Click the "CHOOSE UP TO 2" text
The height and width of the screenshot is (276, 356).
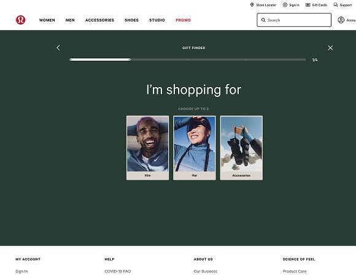193,109
